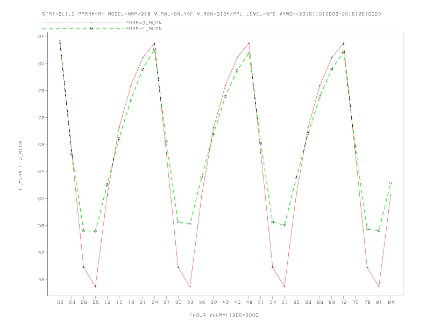Click the x-axis tick label 15

119,302
